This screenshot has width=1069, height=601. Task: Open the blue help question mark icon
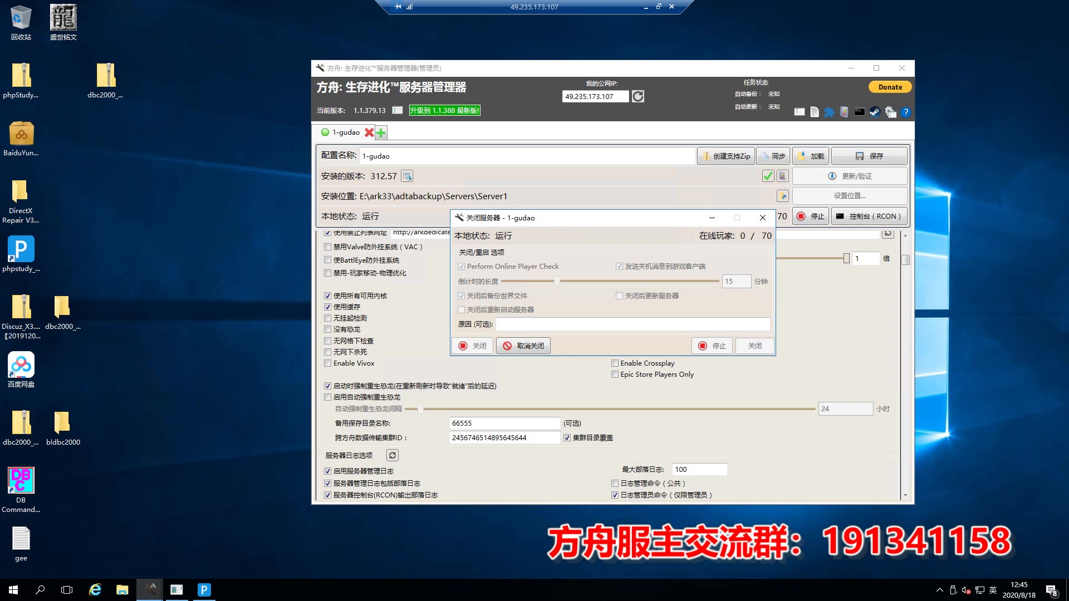click(x=906, y=112)
